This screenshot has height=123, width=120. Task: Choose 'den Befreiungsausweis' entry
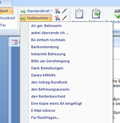(66, 89)
